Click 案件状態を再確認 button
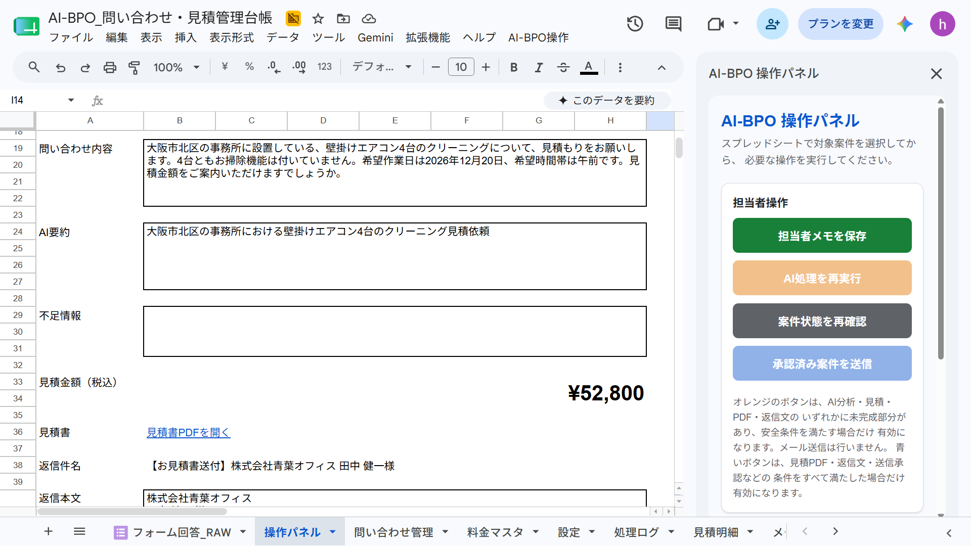The height and width of the screenshot is (546, 971). pos(822,321)
